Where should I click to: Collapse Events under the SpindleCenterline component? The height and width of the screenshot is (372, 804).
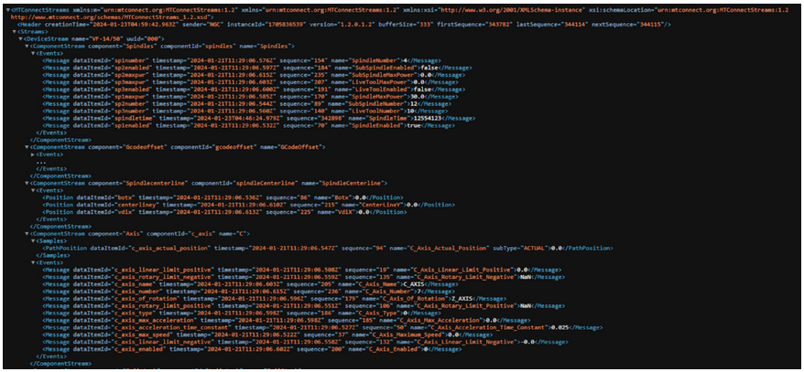pyautogui.click(x=34, y=190)
